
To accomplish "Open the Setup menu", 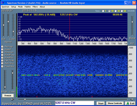I will [x=13, y=7].
